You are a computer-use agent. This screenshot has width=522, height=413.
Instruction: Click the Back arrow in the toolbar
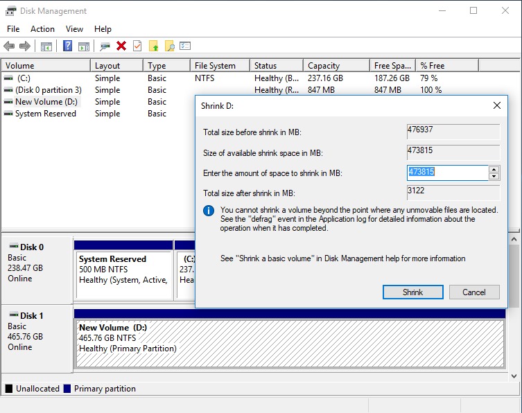click(9, 46)
